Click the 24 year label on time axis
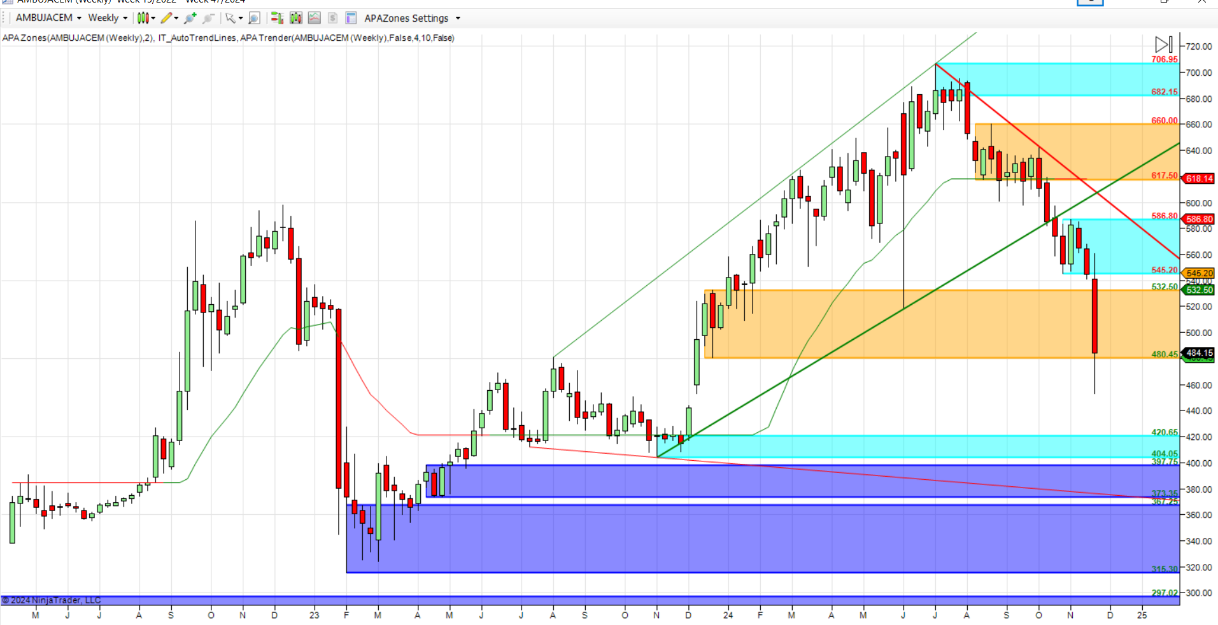Viewport: 1218px width, 625px height. (x=728, y=615)
